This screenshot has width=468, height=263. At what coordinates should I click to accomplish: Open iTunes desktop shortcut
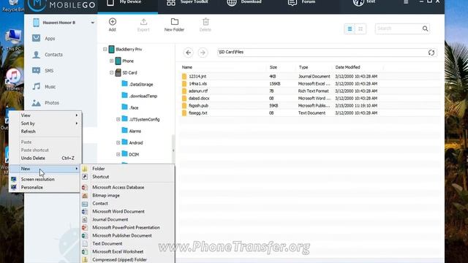coord(13,79)
